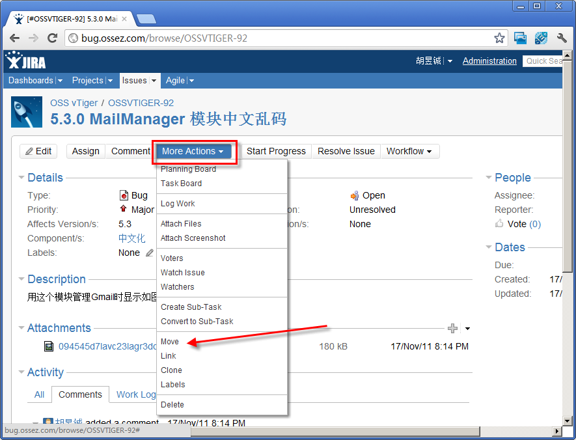Screen dimensions: 576x440
Task: Select Labels from More Actions menu
Action: [222, 385]
